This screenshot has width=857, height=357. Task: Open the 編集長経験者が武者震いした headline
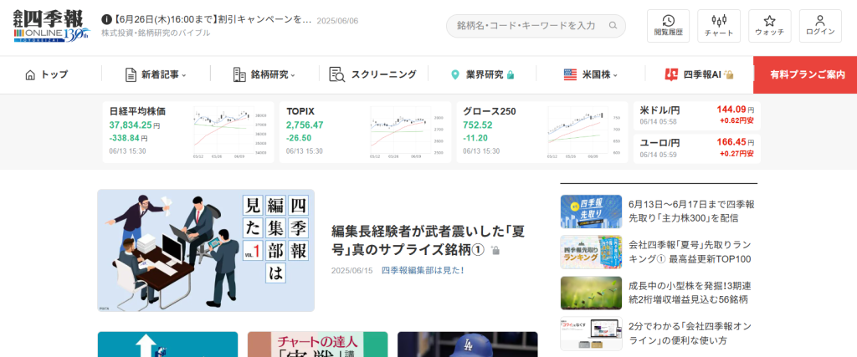click(x=428, y=240)
